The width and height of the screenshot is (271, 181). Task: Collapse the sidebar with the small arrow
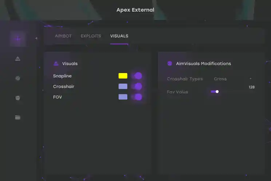(36, 38)
